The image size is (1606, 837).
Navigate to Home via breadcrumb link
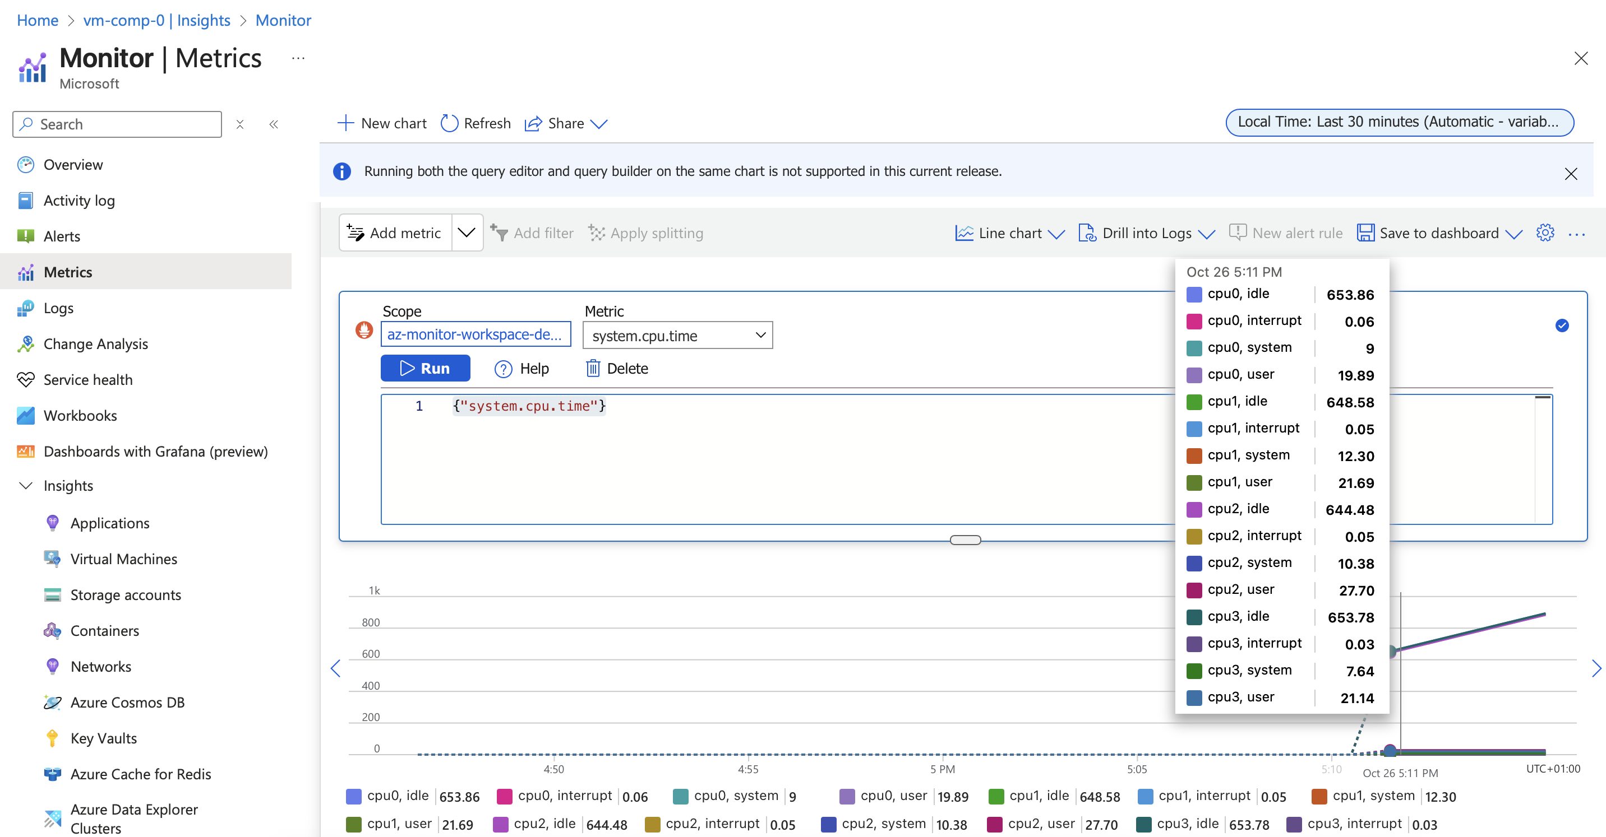point(37,20)
